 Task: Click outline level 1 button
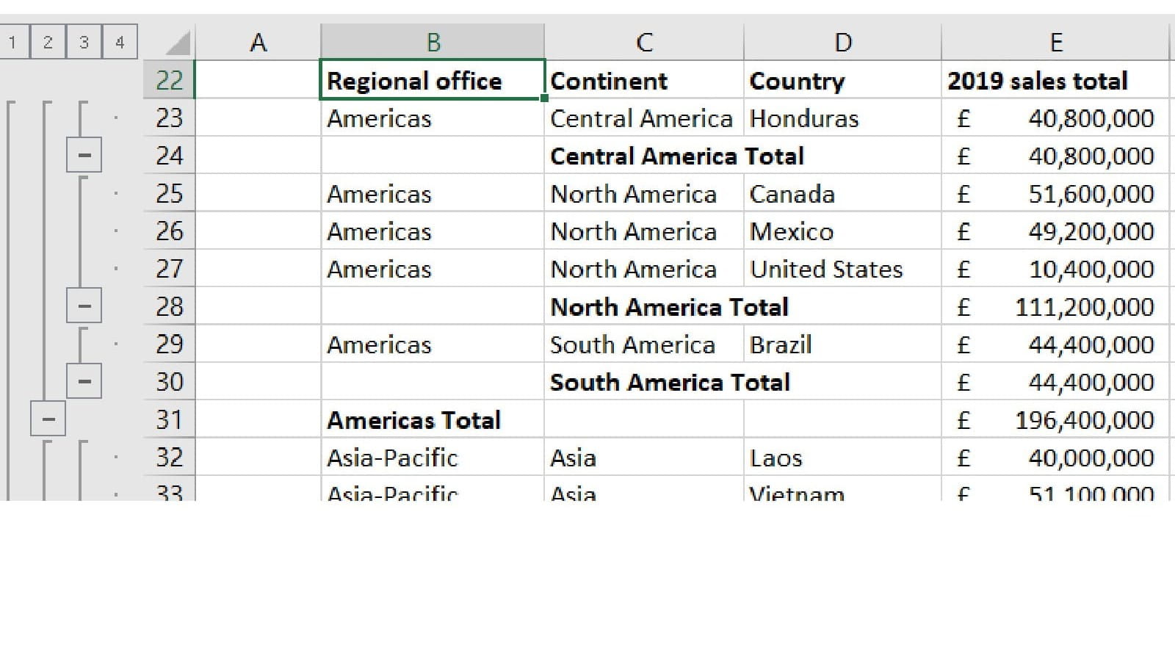pos(12,42)
